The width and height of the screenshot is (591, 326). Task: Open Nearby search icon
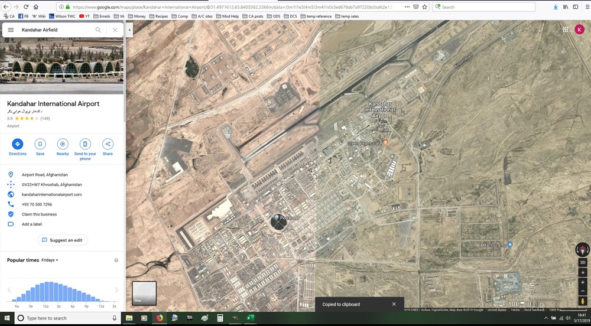63,144
